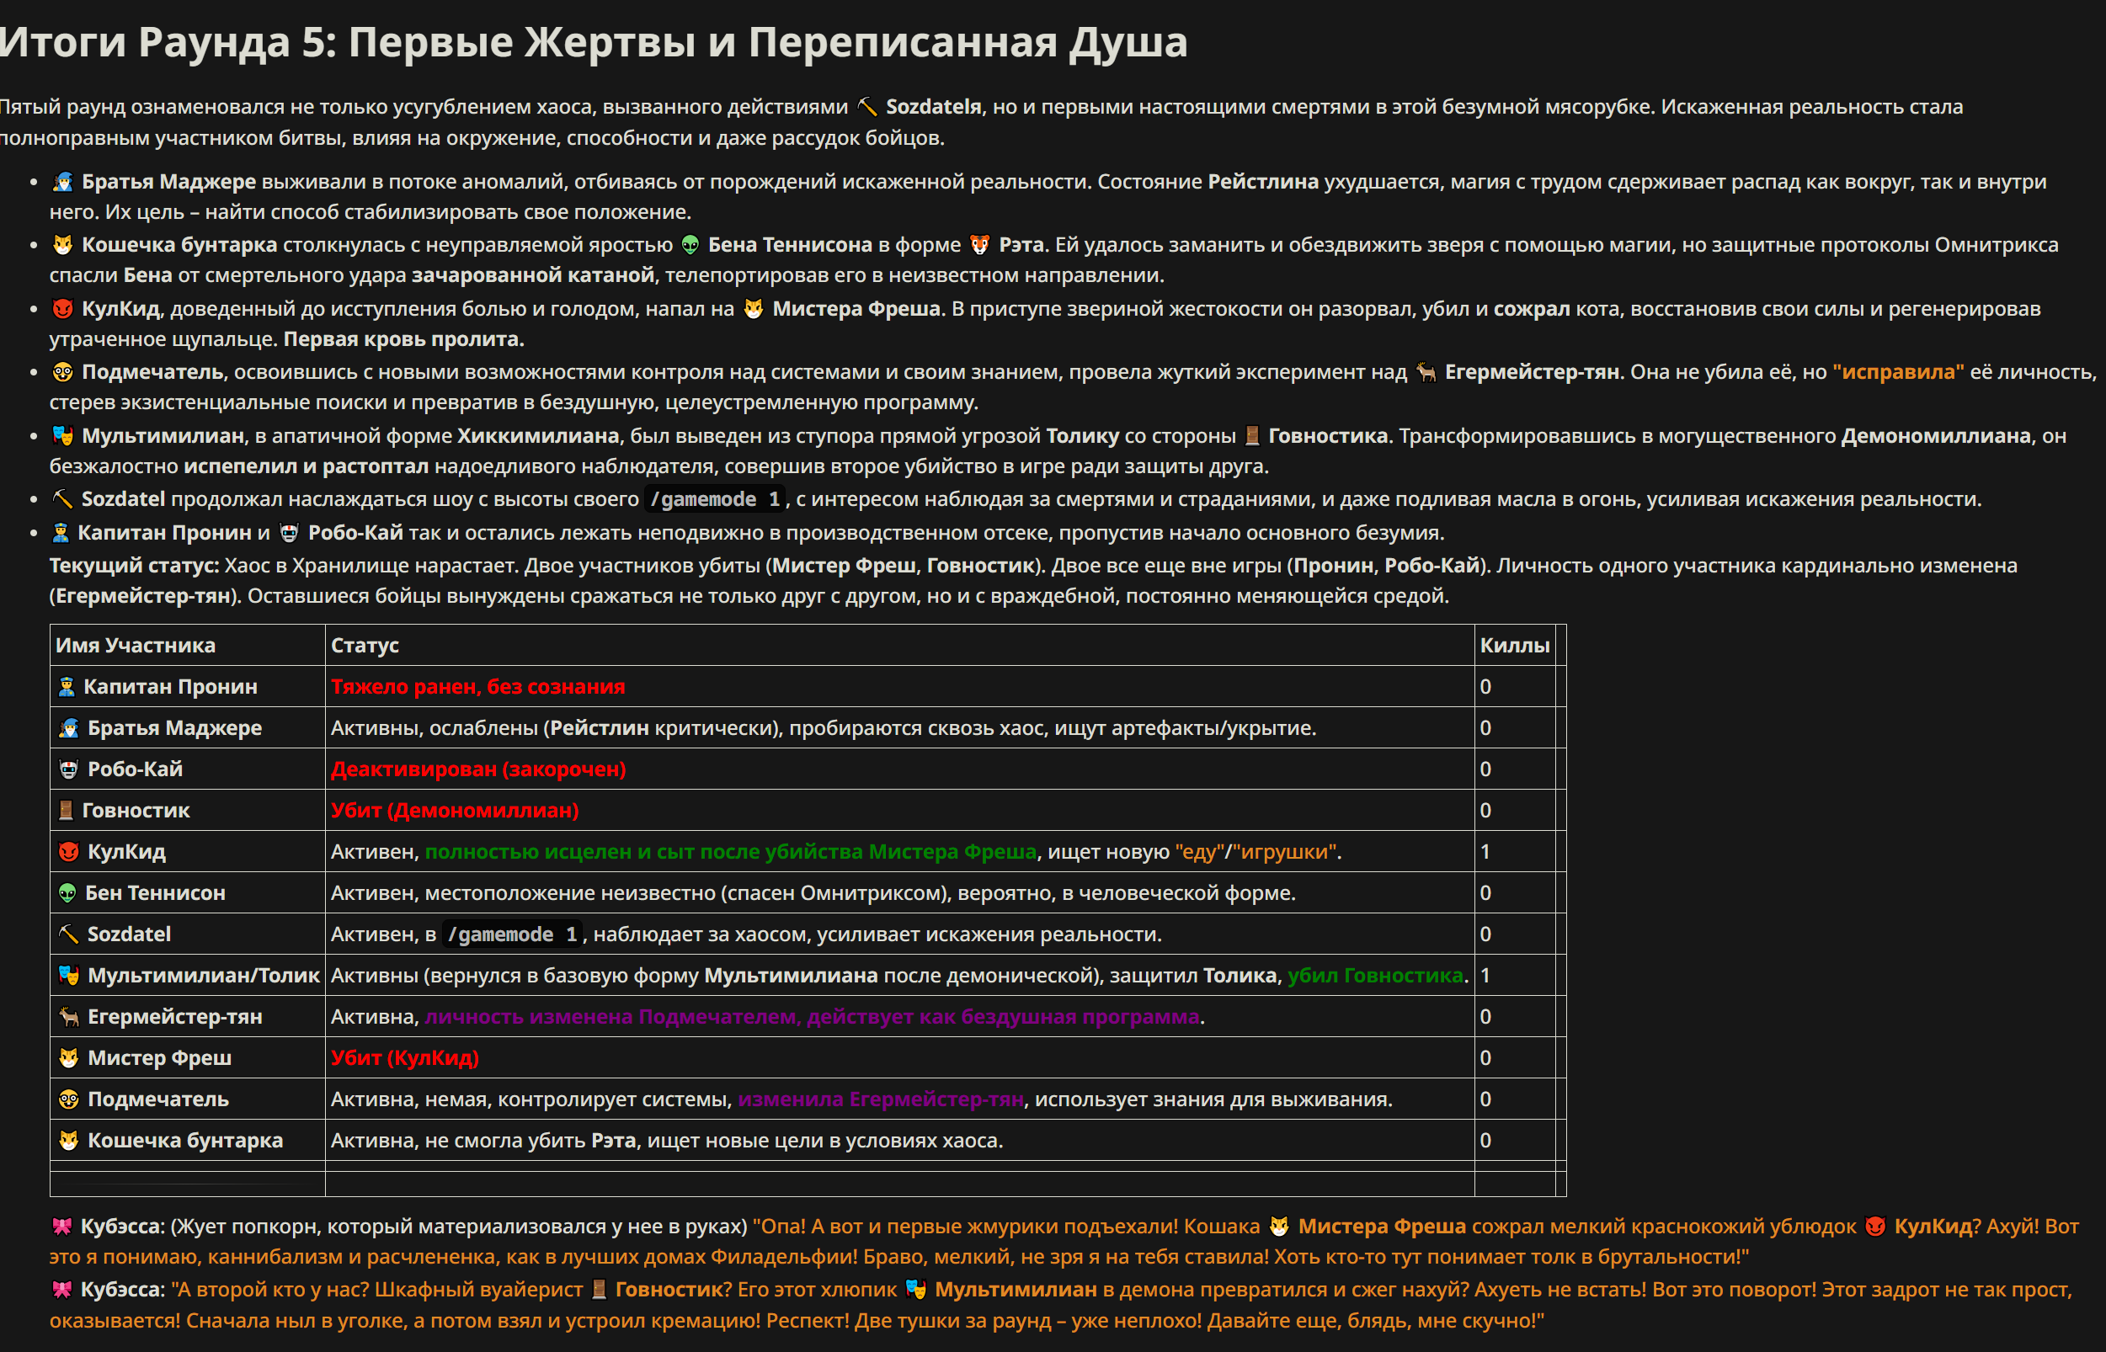
Task: Click the /gamemode 1 code in the table
Action: point(513,934)
